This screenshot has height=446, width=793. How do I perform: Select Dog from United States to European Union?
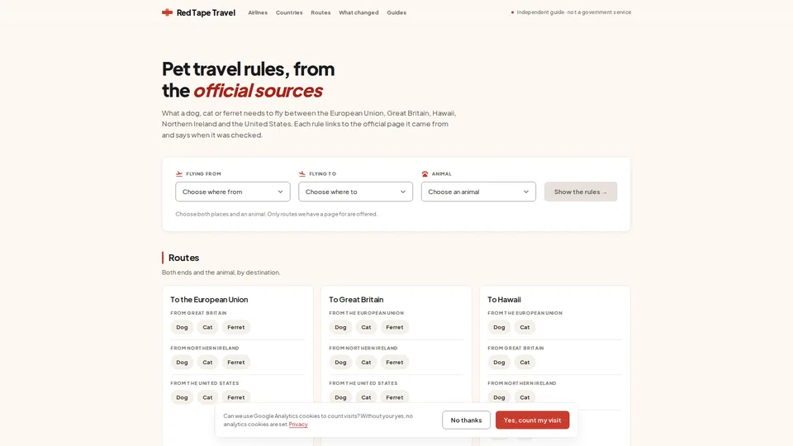[x=182, y=397]
